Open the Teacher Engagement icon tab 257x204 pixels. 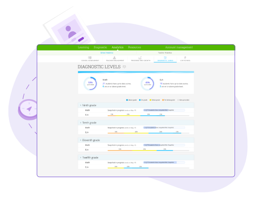[x=115, y=59]
